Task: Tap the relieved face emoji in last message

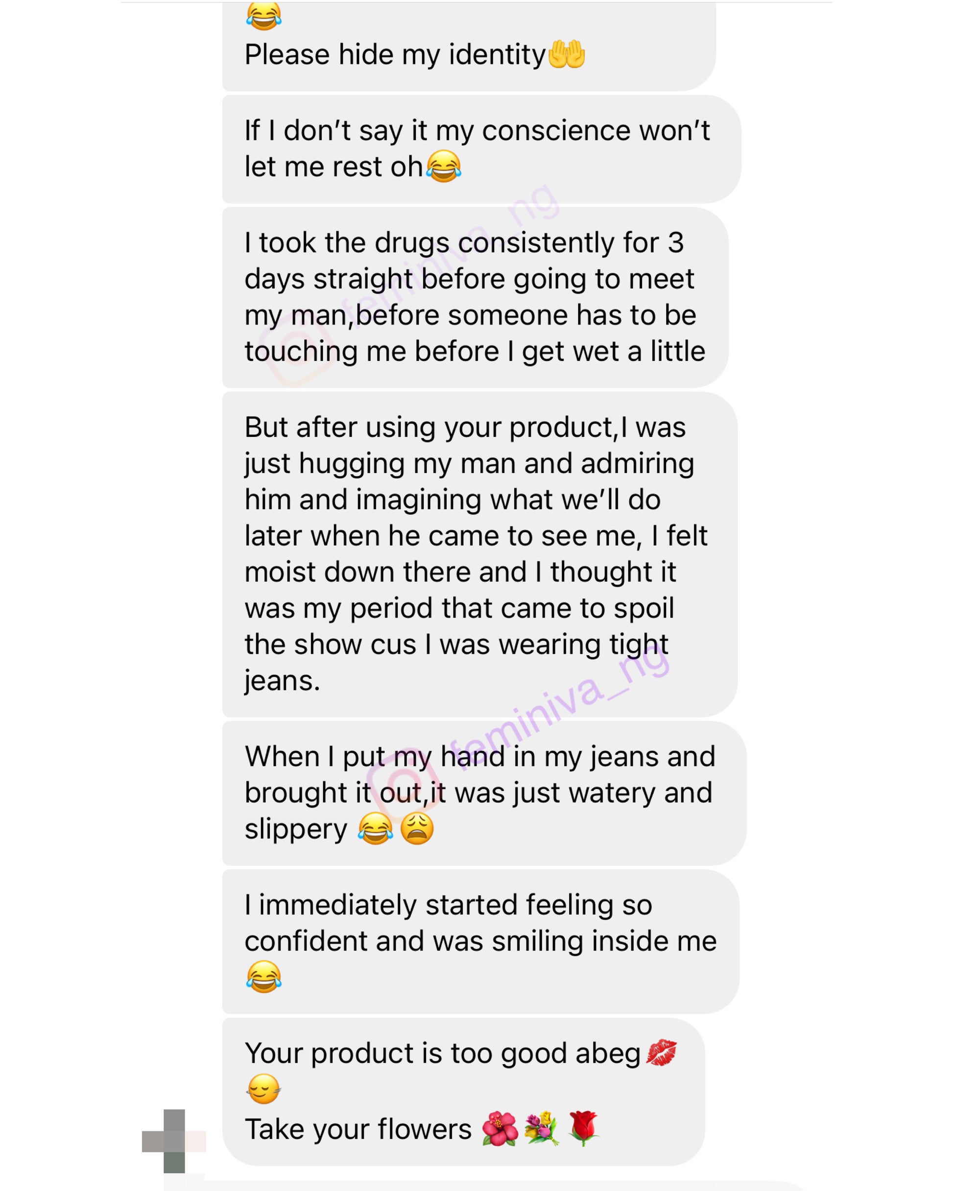Action: click(263, 1088)
